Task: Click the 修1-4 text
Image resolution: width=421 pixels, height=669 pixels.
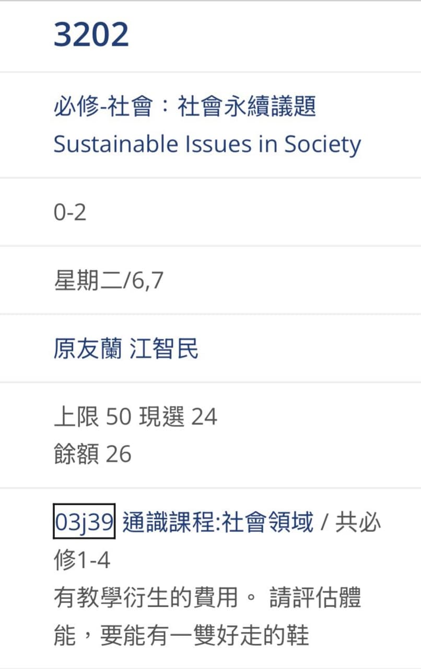Action: pyautogui.click(x=82, y=560)
